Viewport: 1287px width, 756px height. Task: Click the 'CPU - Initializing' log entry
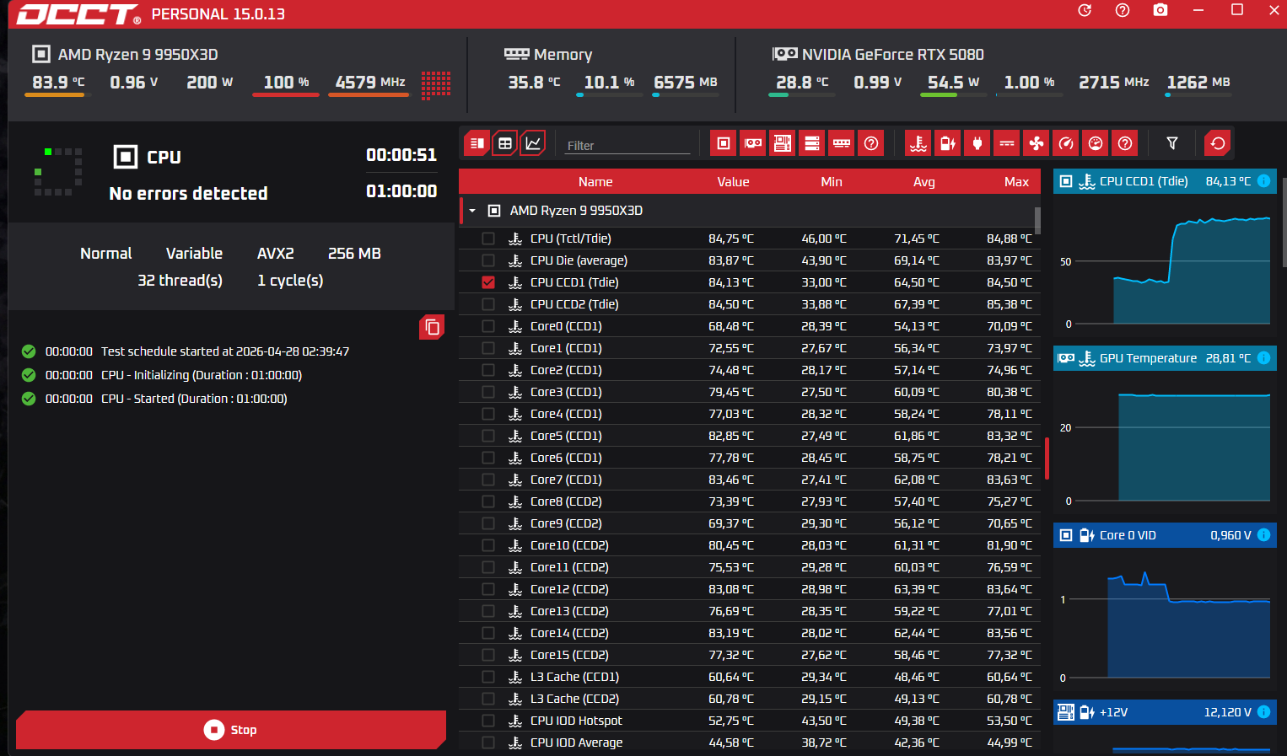click(201, 375)
